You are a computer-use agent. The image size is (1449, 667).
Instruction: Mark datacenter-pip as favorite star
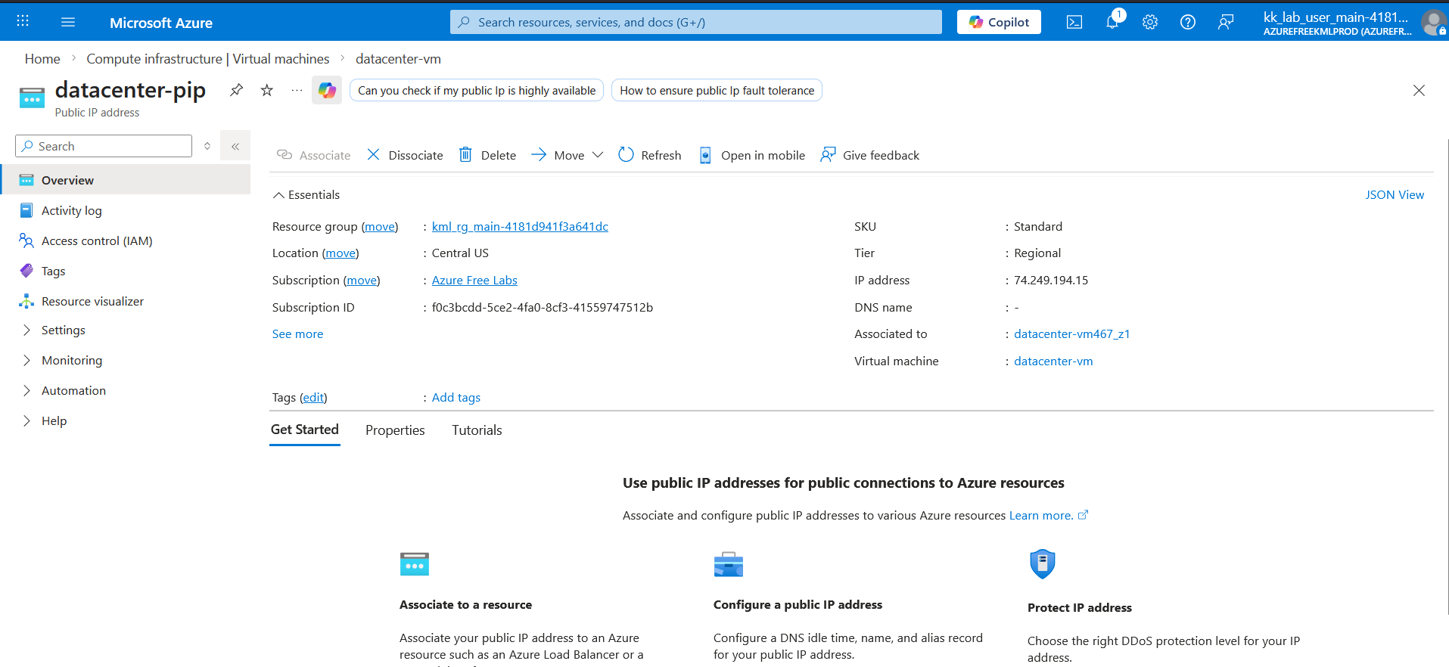click(267, 90)
